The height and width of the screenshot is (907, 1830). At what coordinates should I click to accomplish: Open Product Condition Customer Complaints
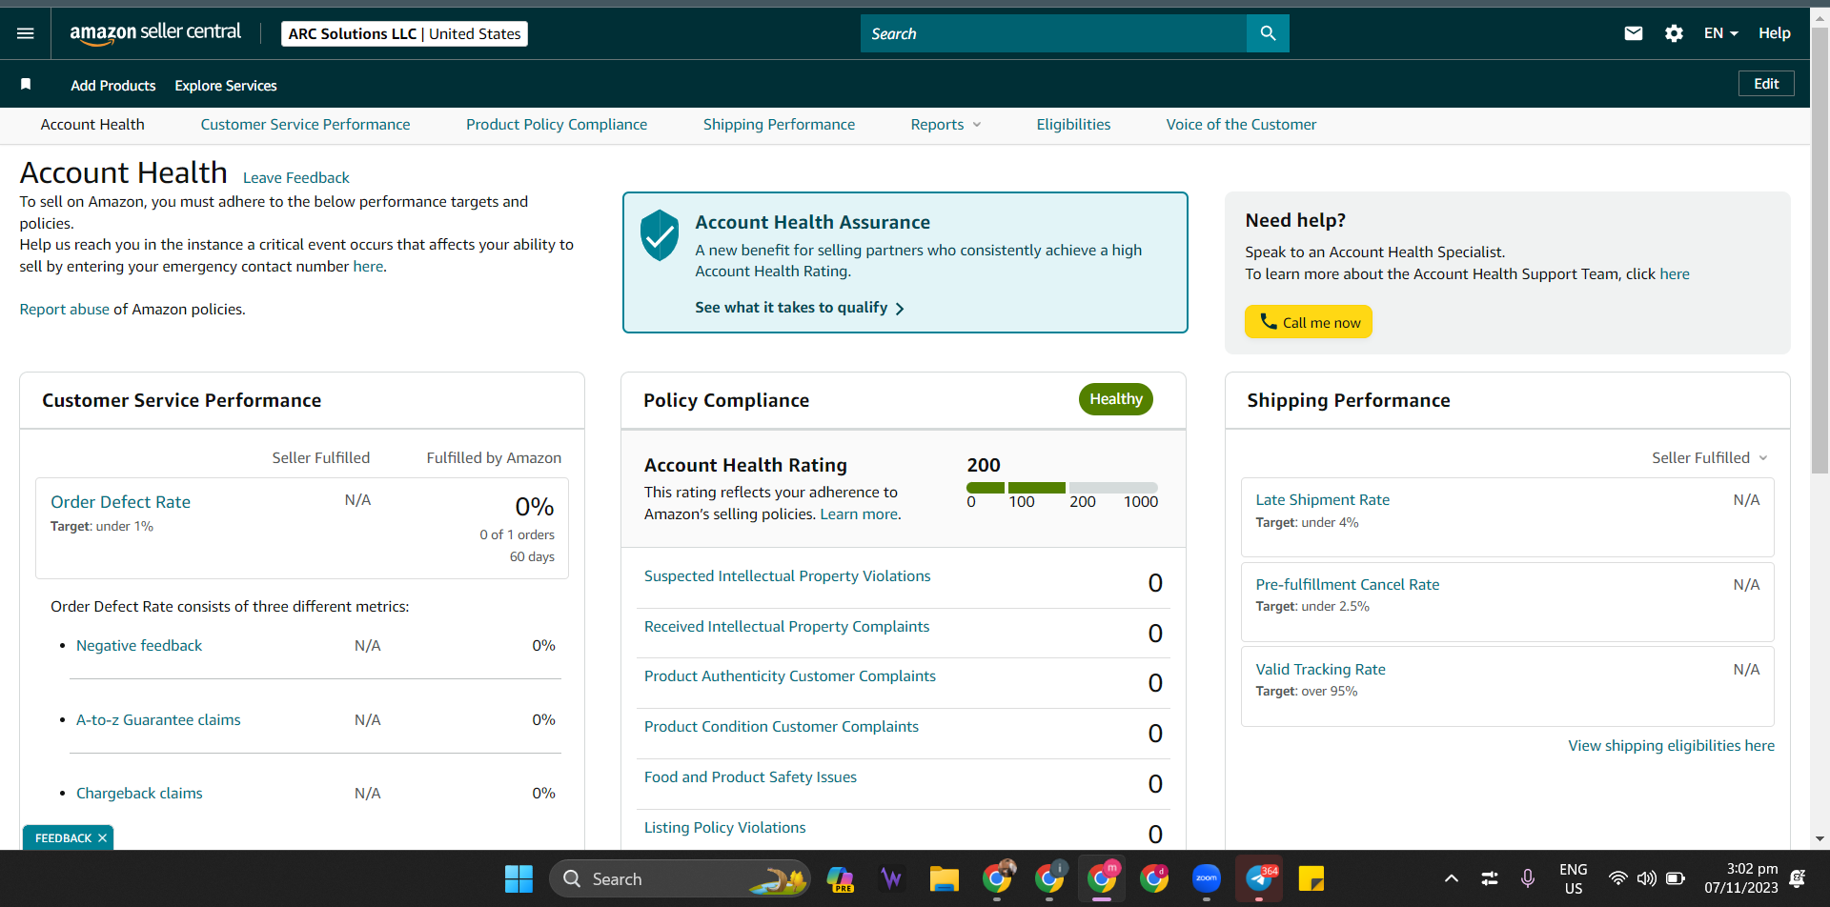[782, 727]
